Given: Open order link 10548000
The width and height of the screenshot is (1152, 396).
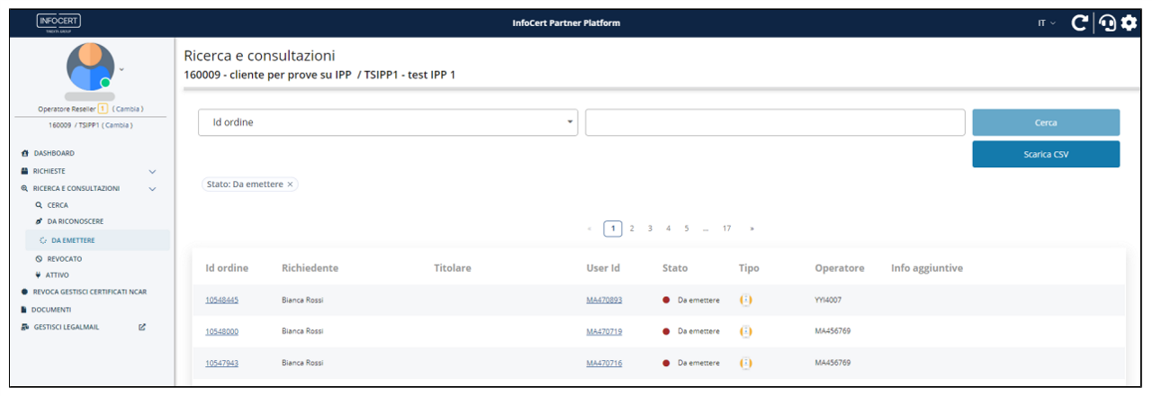Looking at the screenshot, I should point(221,331).
